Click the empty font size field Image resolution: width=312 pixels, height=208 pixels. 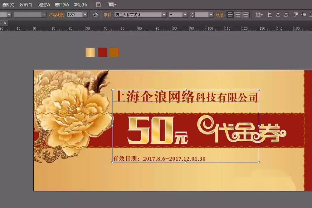click(x=202, y=15)
